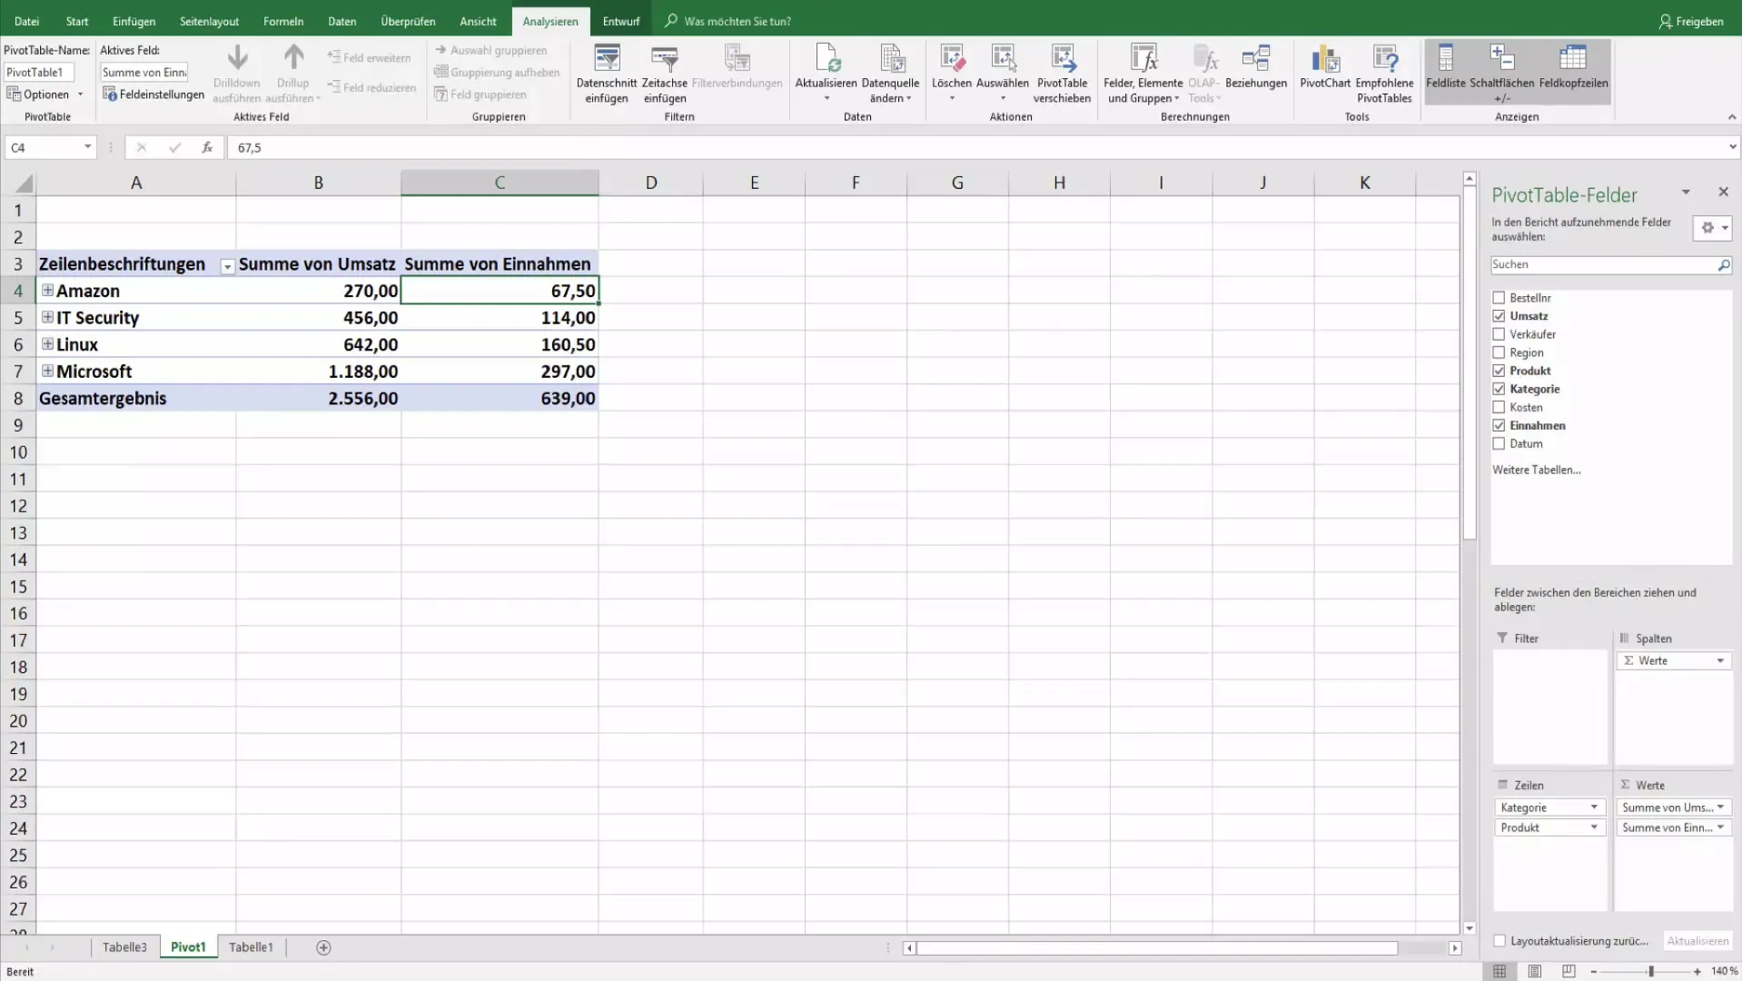Open PivotTable Optionen dropdown
This screenshot has height=981, width=1742.
[x=80, y=94]
